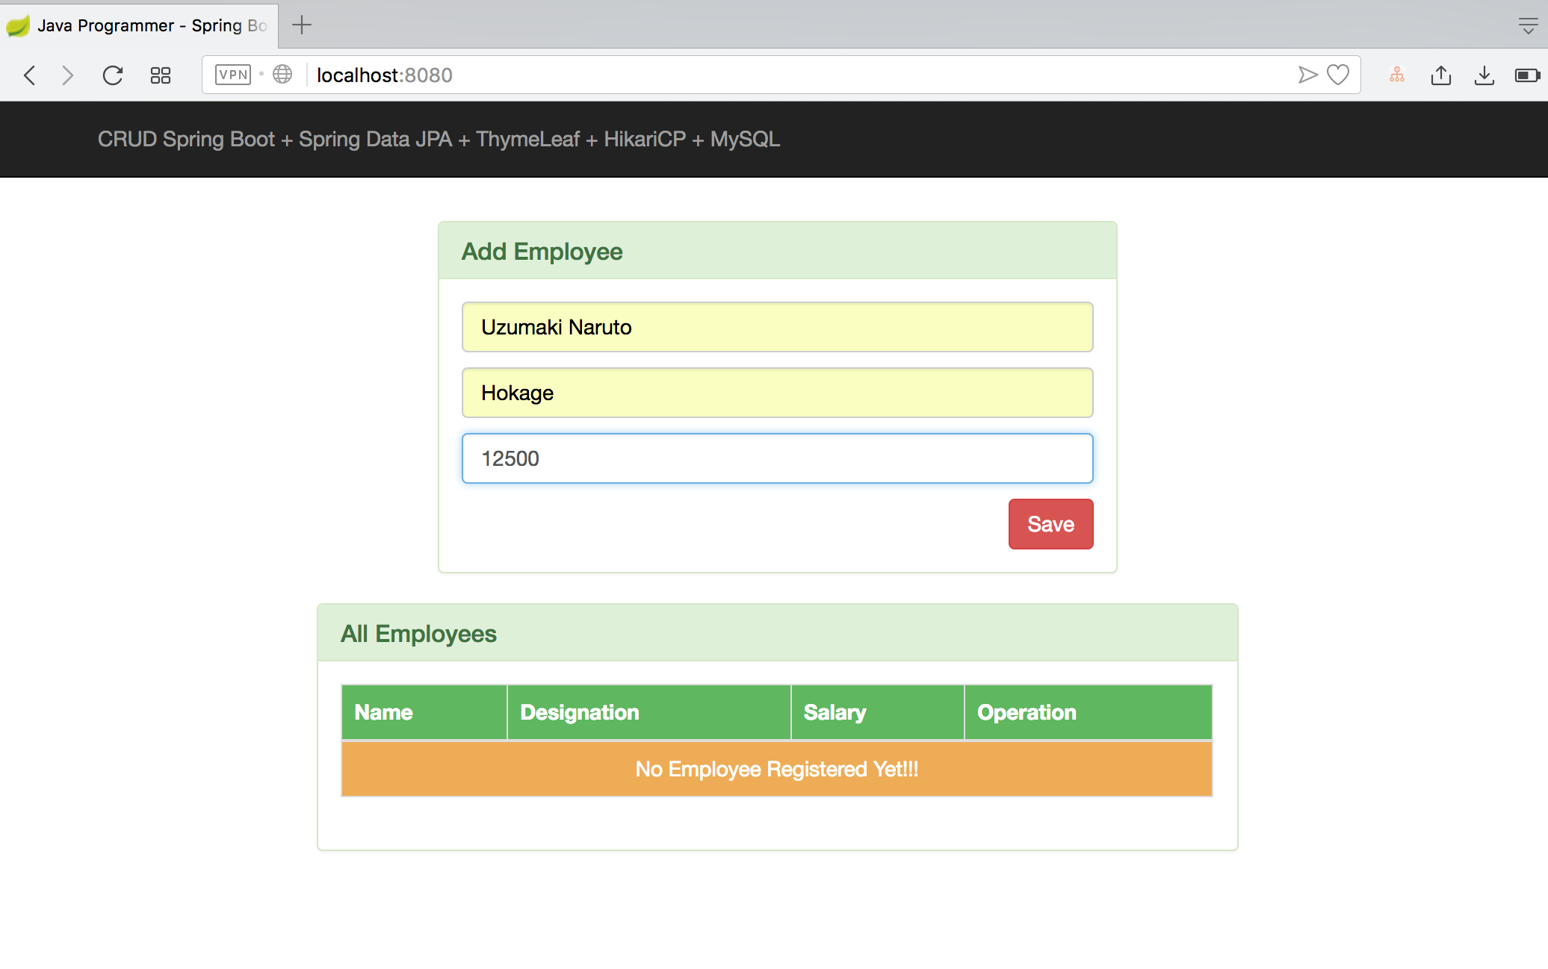
Task: Click the globe site info icon
Action: click(282, 75)
